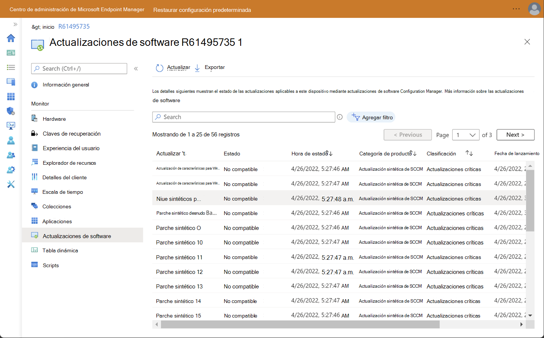Open the Apps grid icon in left rail

point(11,97)
